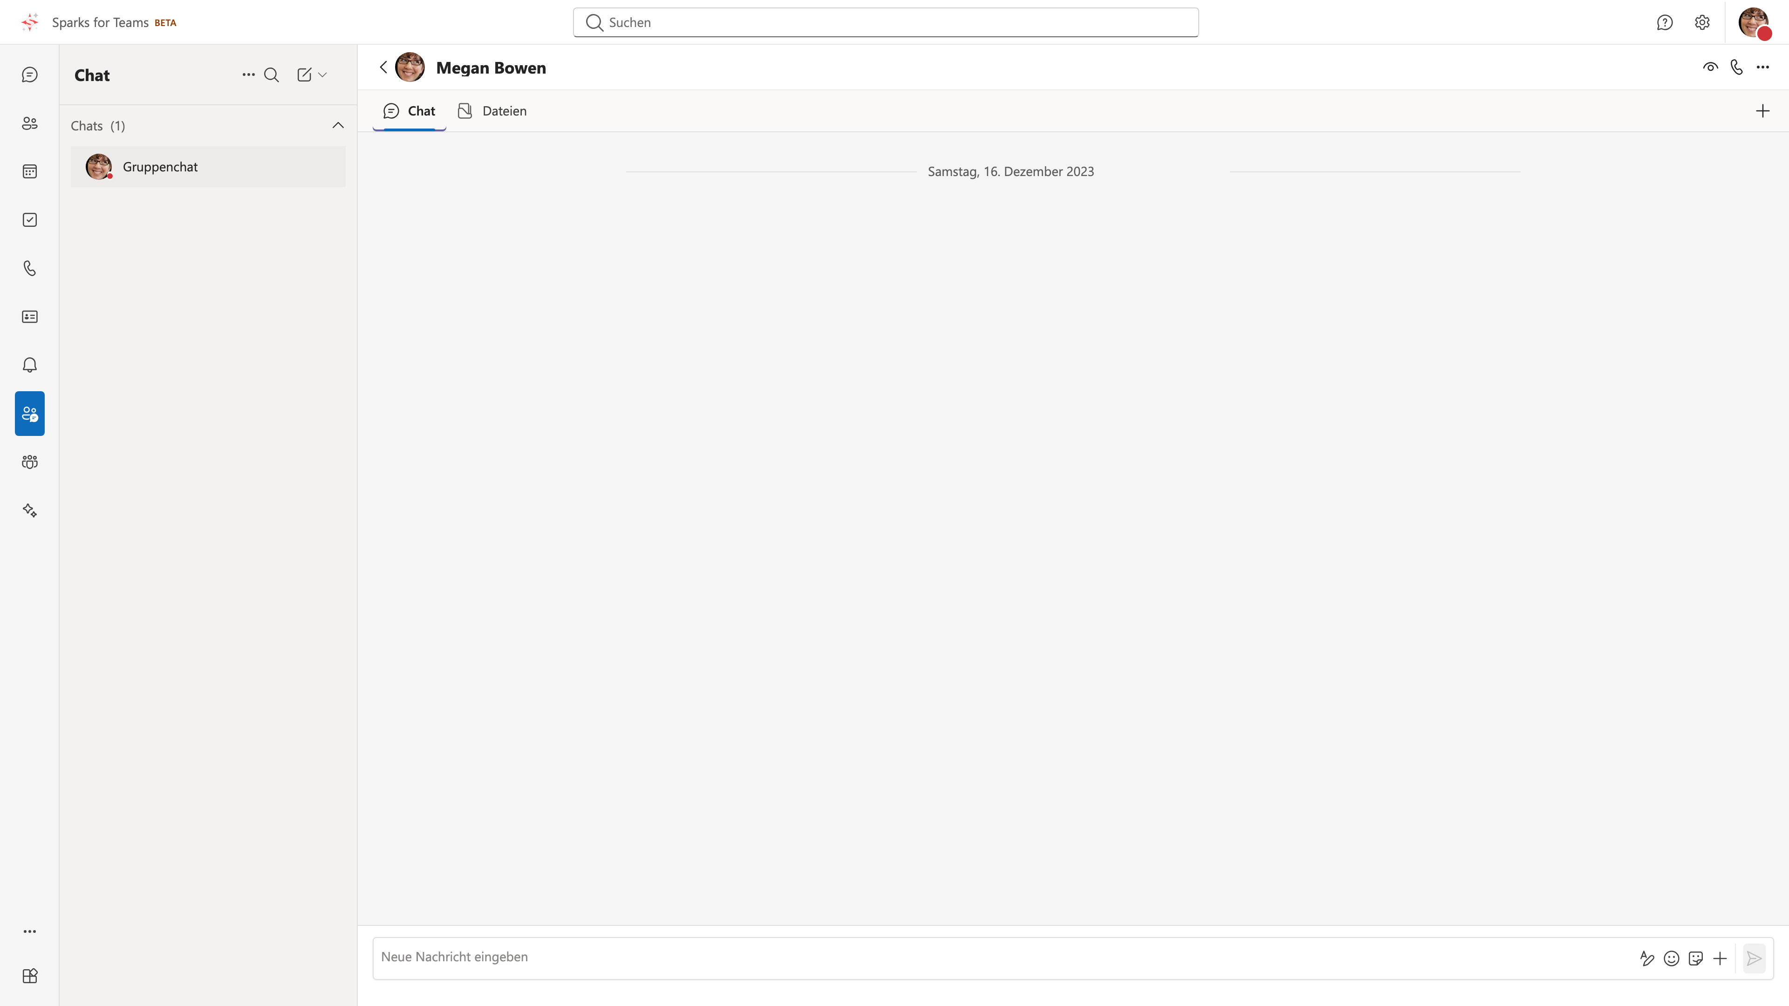Open the help question bubble icon
The image size is (1789, 1006).
pyautogui.click(x=1665, y=22)
